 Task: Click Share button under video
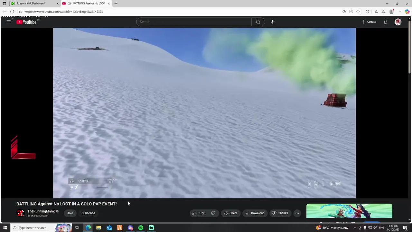[230, 213]
